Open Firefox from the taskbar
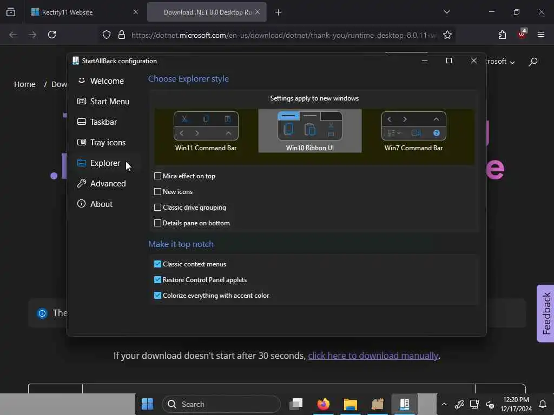The width and height of the screenshot is (554, 415). (x=324, y=404)
